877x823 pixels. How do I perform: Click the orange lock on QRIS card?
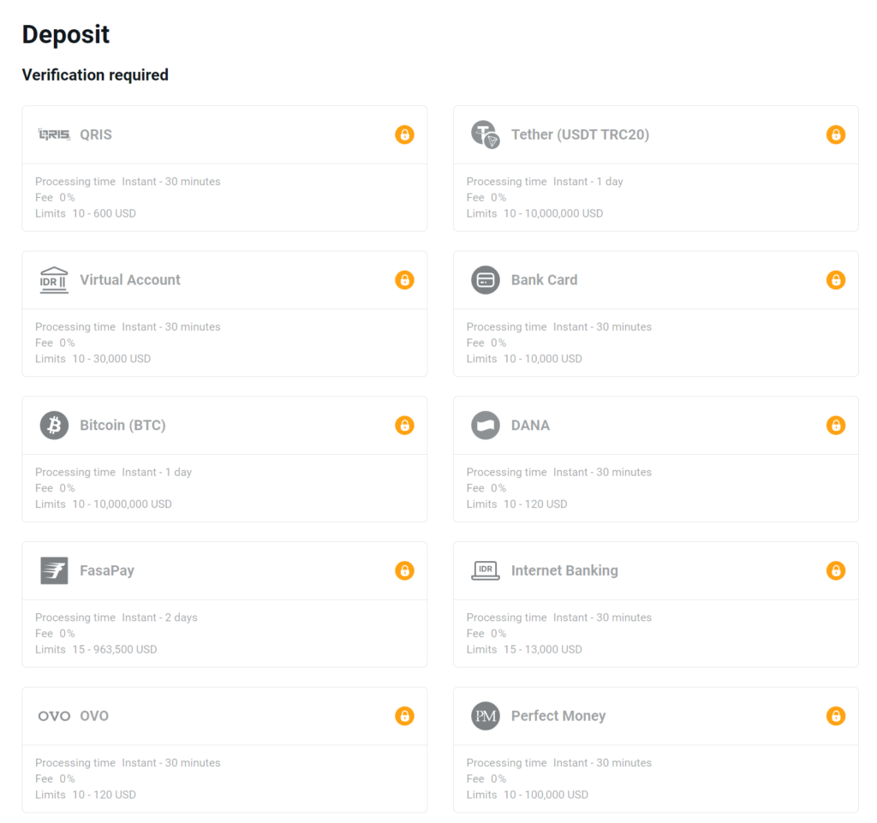point(405,134)
